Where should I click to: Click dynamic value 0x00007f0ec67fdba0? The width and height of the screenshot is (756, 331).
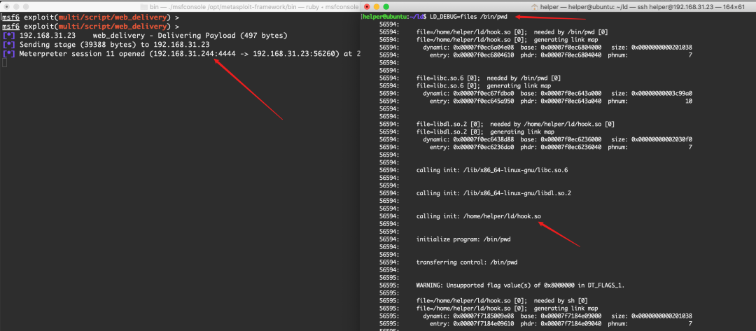click(484, 94)
